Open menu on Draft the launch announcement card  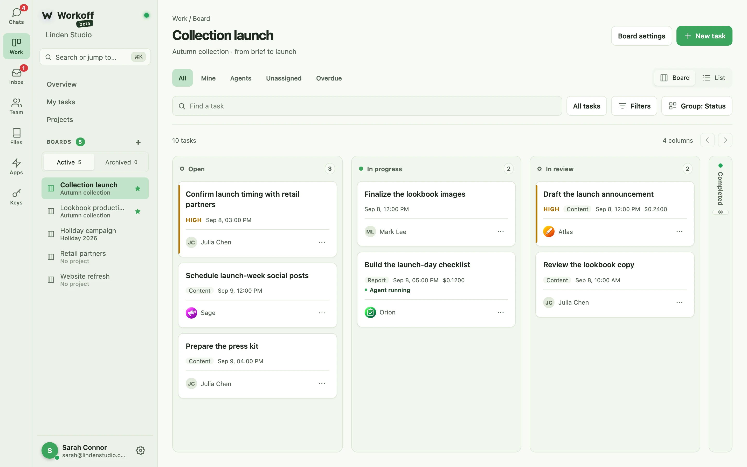[x=679, y=232]
